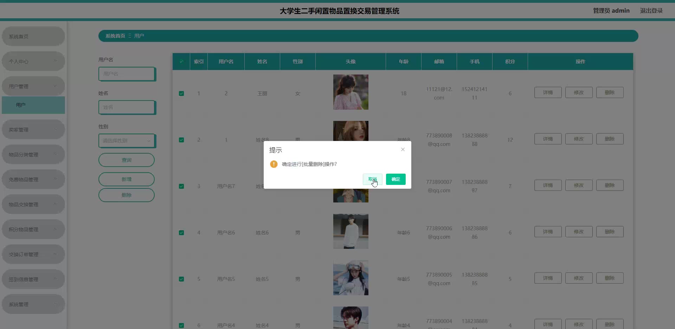
Task: Uncheck the checkbox for 用户名4 row
Action: click(181, 325)
